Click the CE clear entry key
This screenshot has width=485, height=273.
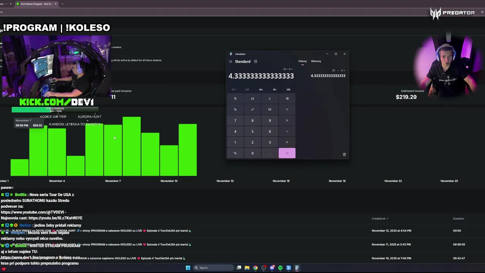pos(252,99)
